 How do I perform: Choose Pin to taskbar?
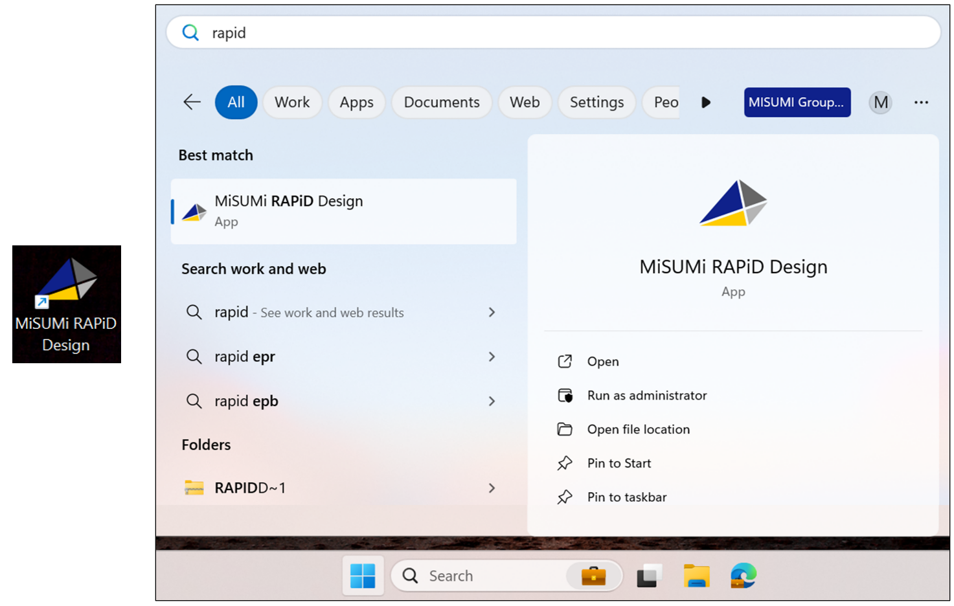coord(626,497)
